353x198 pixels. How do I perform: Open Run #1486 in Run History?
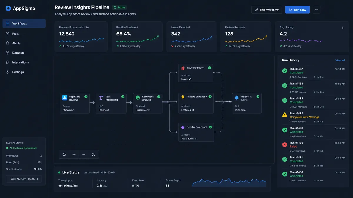tap(314, 88)
